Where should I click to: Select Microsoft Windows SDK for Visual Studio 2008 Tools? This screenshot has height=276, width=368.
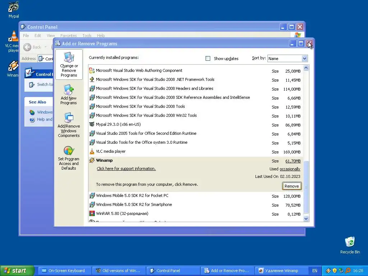[195, 106]
